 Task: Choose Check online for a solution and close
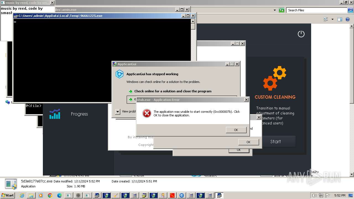[x=173, y=91]
